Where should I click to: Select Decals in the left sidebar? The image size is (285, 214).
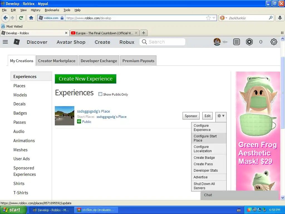pyautogui.click(x=19, y=104)
